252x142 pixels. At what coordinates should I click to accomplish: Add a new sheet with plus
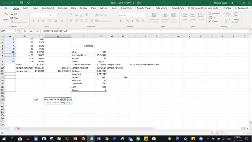(x=18, y=129)
